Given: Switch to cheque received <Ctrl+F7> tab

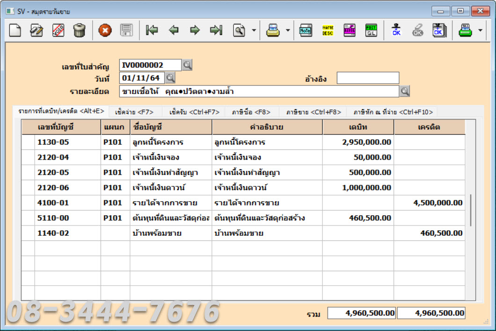Looking at the screenshot, I should [194, 112].
